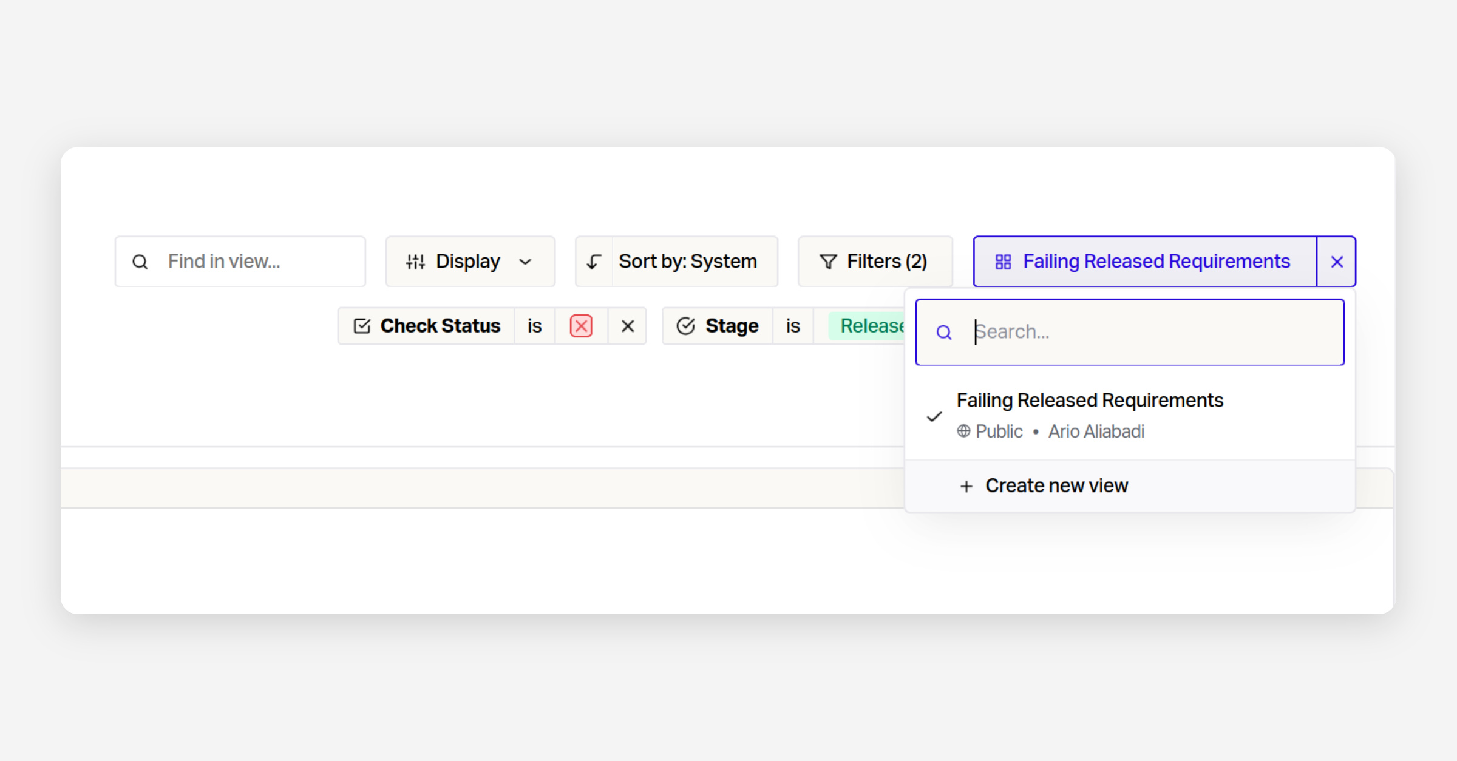
Task: Click the funnel filter icon
Action: (828, 262)
